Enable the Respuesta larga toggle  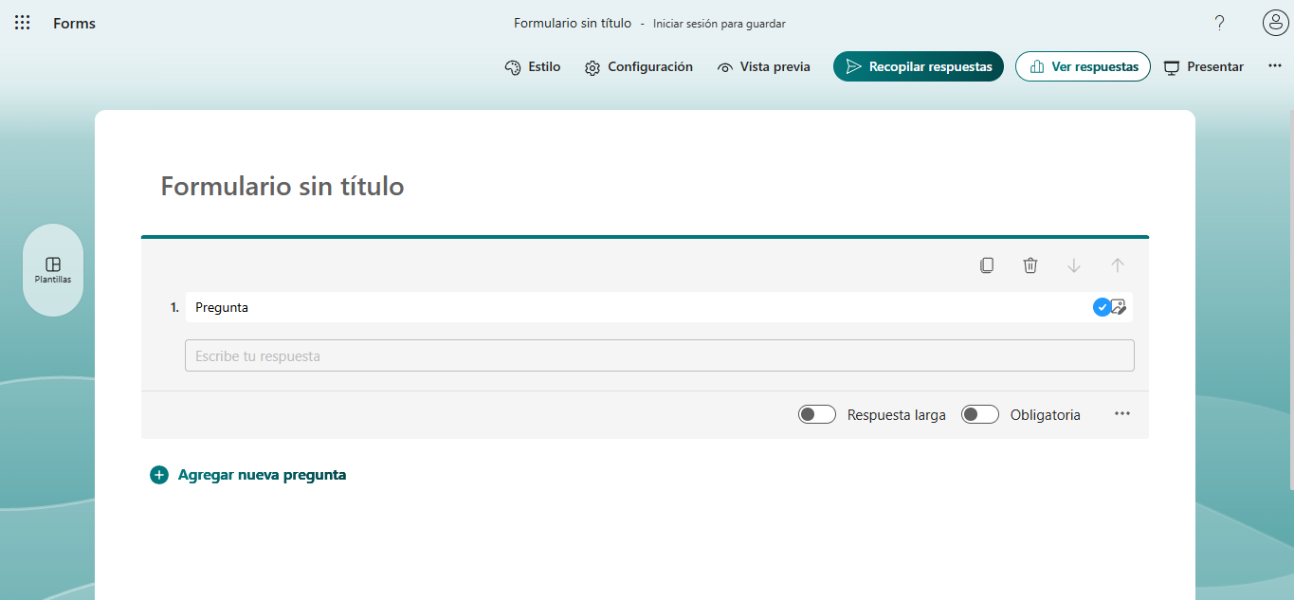coord(816,414)
